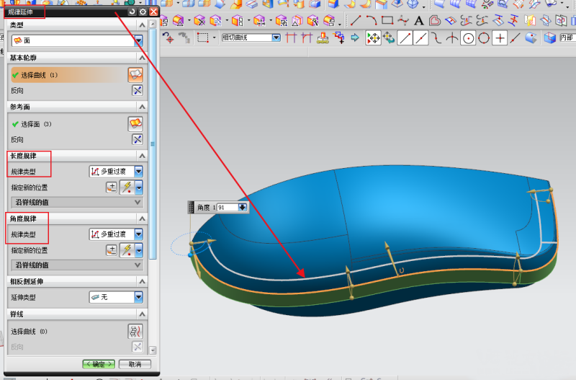Reverse direction icon under 基本轮廓
576x380 pixels.
pos(137,91)
